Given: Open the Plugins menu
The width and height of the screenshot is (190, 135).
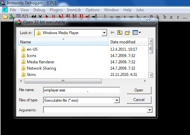Looking at the screenshot, I should (x=56, y=10).
